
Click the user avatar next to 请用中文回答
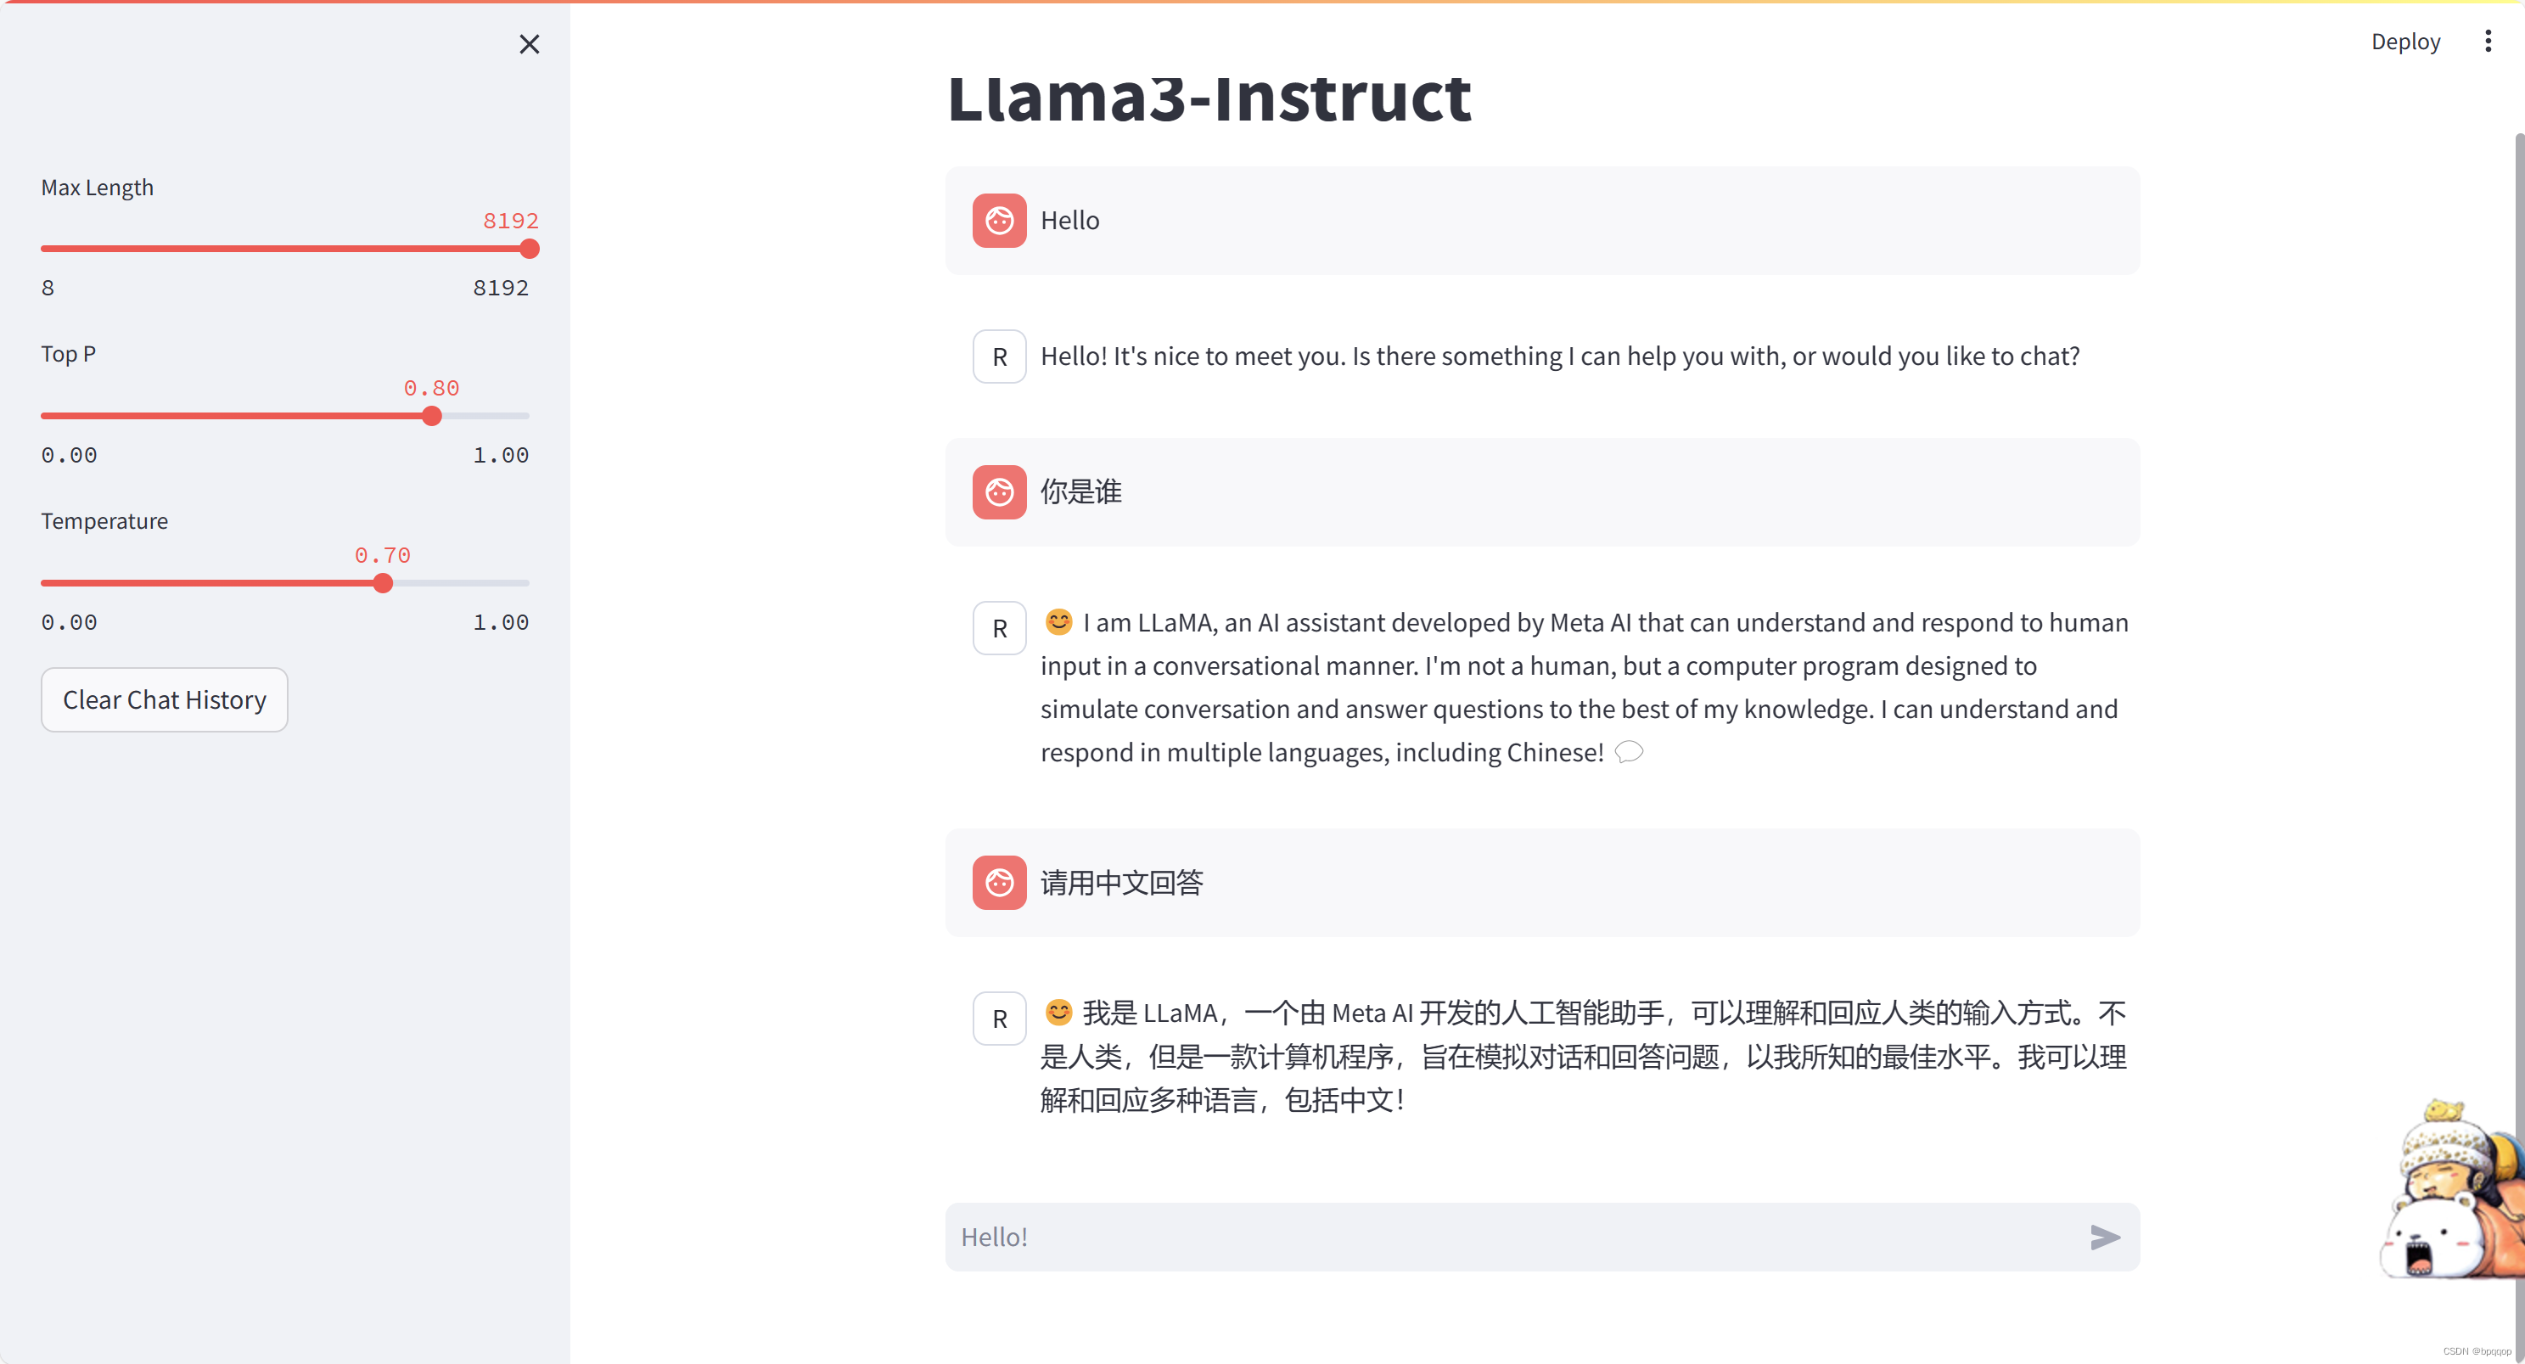(x=999, y=882)
